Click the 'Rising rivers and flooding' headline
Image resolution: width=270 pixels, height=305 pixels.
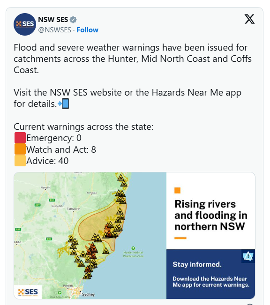(x=211, y=215)
